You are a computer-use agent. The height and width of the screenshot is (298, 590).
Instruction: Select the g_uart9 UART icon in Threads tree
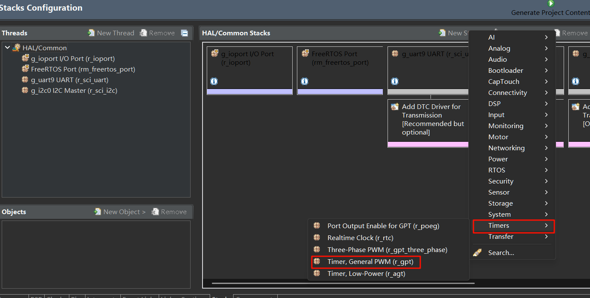pos(25,80)
